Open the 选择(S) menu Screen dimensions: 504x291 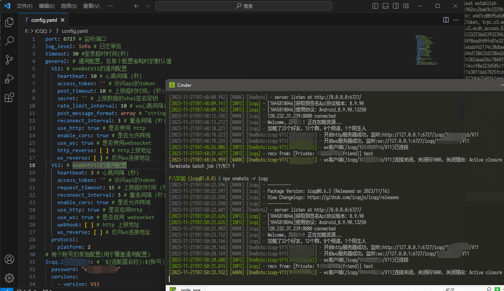click(x=69, y=6)
